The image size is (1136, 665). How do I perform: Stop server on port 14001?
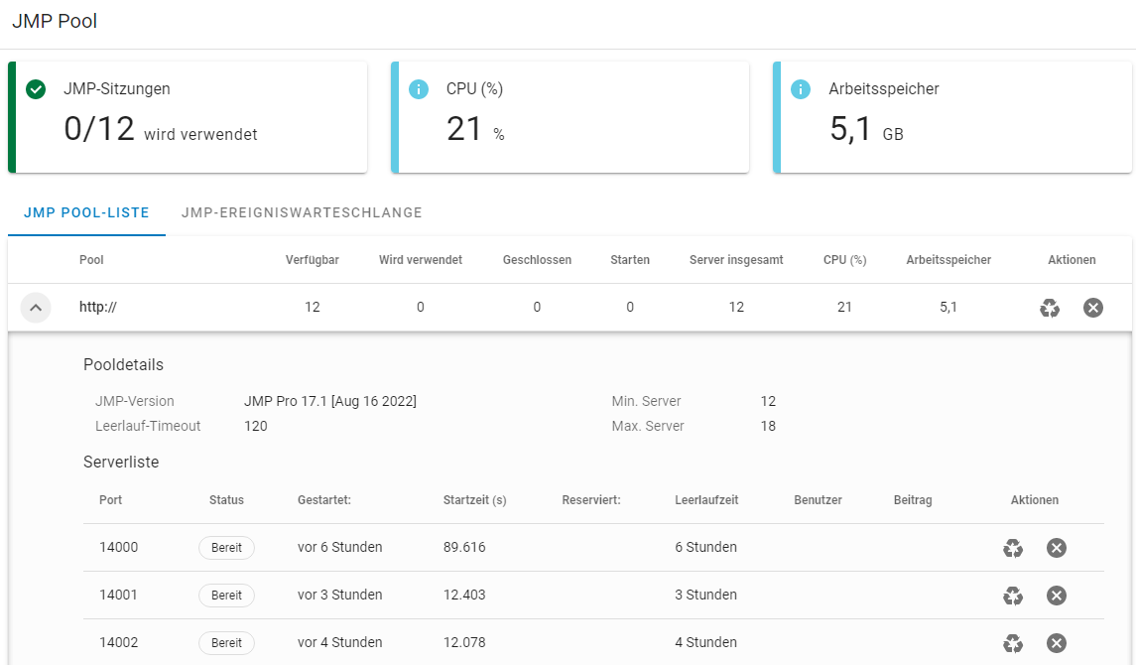[x=1057, y=596]
